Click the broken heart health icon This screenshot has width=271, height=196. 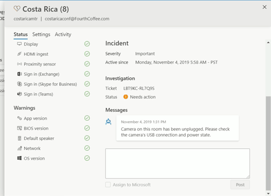tap(17, 8)
